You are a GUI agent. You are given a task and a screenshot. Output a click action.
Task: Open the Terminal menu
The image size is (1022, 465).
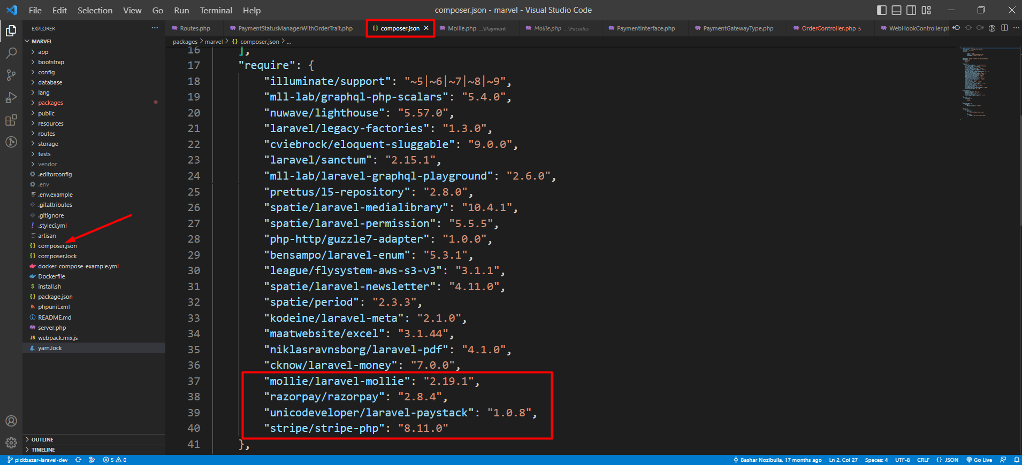click(x=216, y=10)
